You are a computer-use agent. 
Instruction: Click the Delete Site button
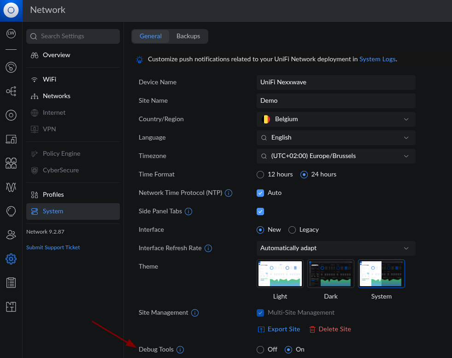[330, 329]
